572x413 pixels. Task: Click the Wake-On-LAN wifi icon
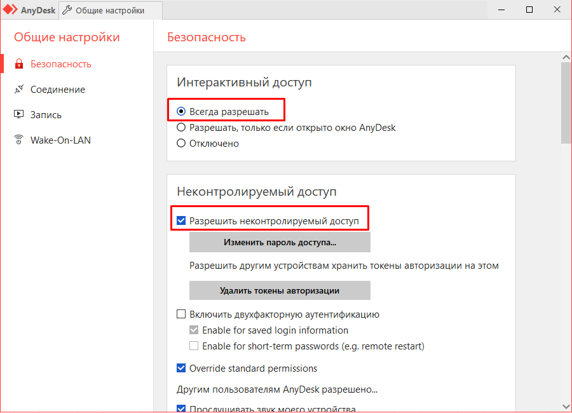18,140
